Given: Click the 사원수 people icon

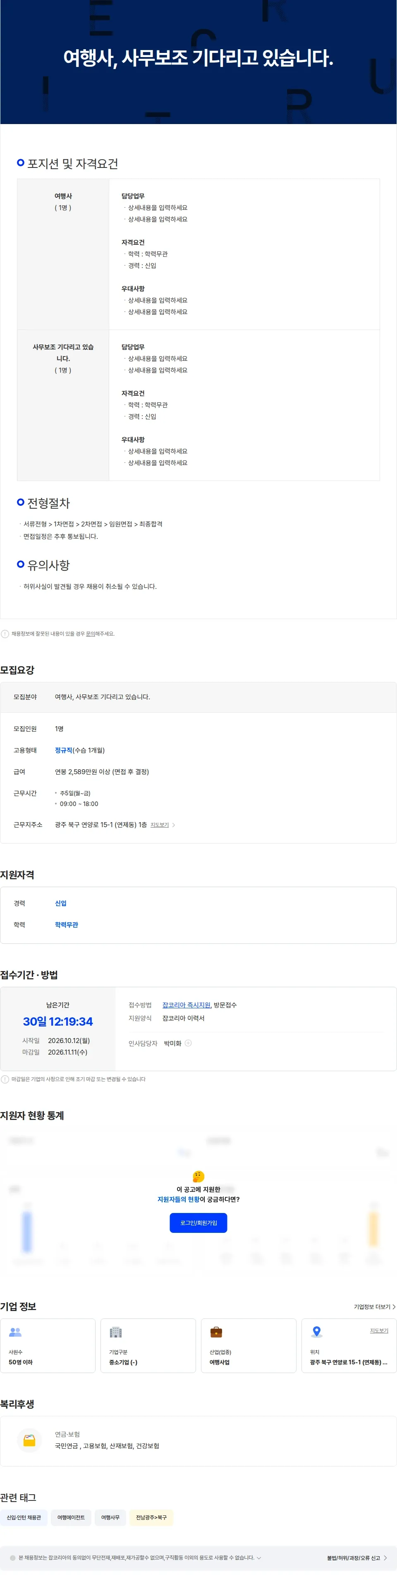Looking at the screenshot, I should tap(15, 1332).
